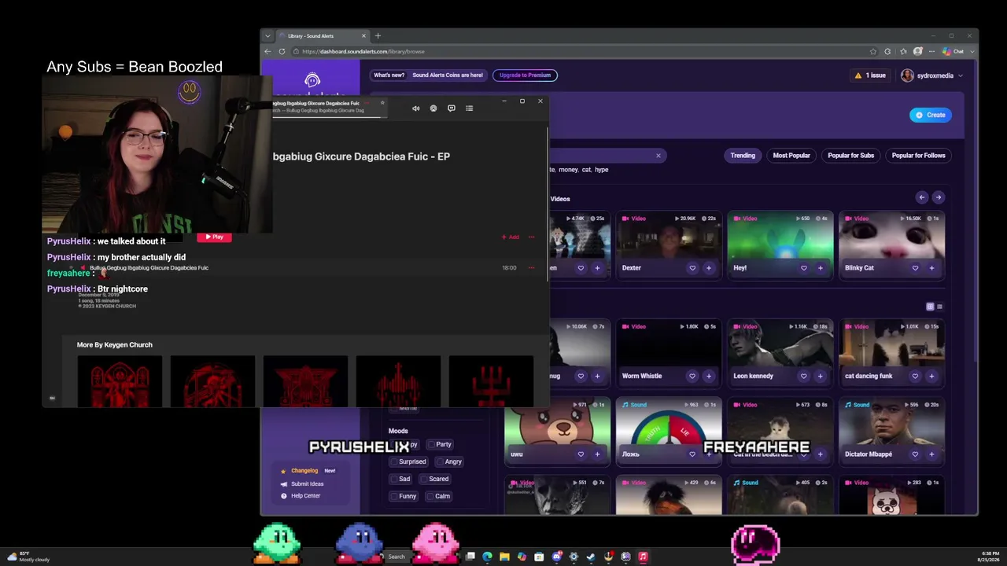The width and height of the screenshot is (1007, 566).
Task: Add the Leon kennedy video to your library
Action: pyautogui.click(x=820, y=376)
